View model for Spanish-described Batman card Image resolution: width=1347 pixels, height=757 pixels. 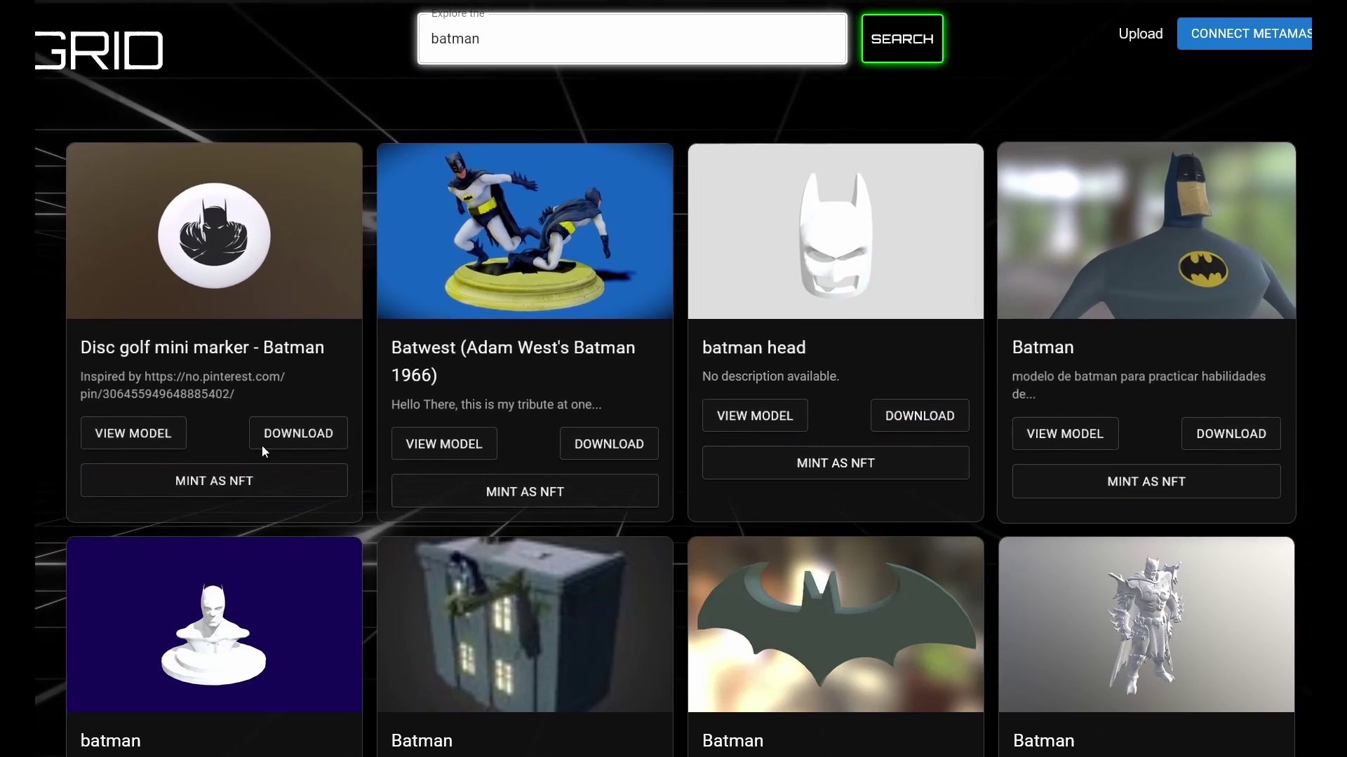tap(1065, 434)
